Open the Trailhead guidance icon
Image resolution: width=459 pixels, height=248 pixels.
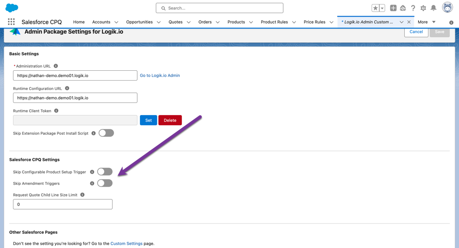click(x=403, y=8)
